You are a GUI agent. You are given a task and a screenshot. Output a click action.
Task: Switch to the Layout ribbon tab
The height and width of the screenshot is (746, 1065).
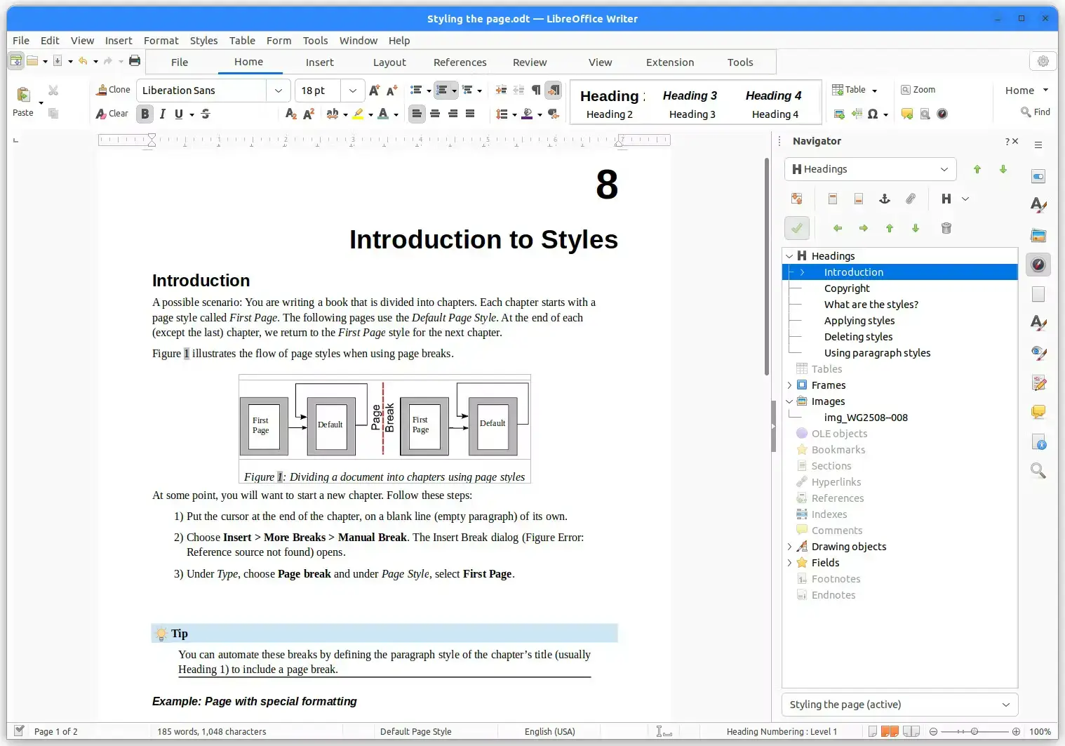pos(389,62)
